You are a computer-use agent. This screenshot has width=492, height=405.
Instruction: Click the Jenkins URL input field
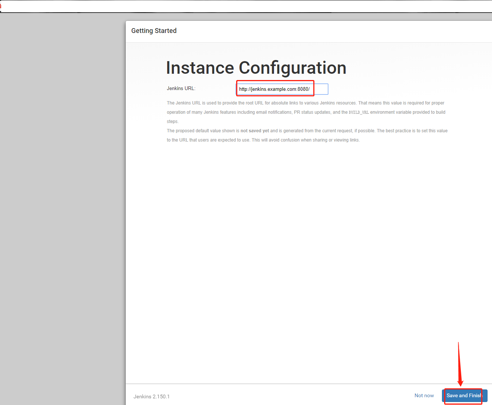[282, 89]
